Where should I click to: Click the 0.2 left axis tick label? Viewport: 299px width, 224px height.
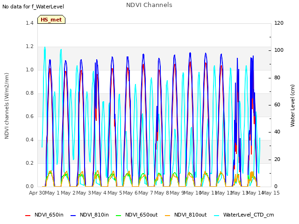29,163
